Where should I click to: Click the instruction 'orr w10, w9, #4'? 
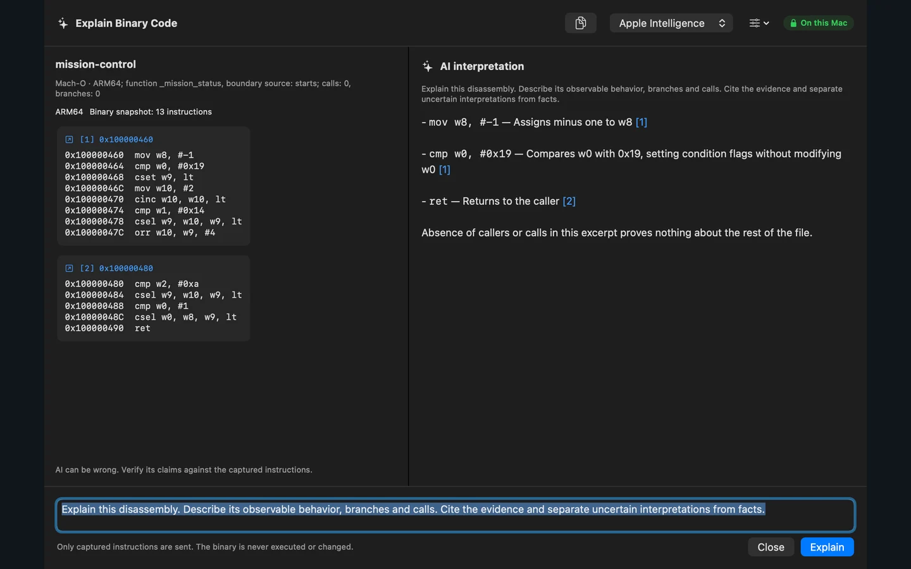[175, 233]
